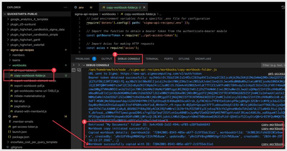Open initiate-materialization.js file
Image resolution: width=287 pixels, height=151 pixels.
(x=29, y=96)
